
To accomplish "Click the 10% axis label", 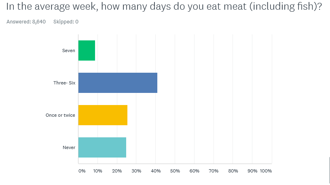I will coord(97,171).
